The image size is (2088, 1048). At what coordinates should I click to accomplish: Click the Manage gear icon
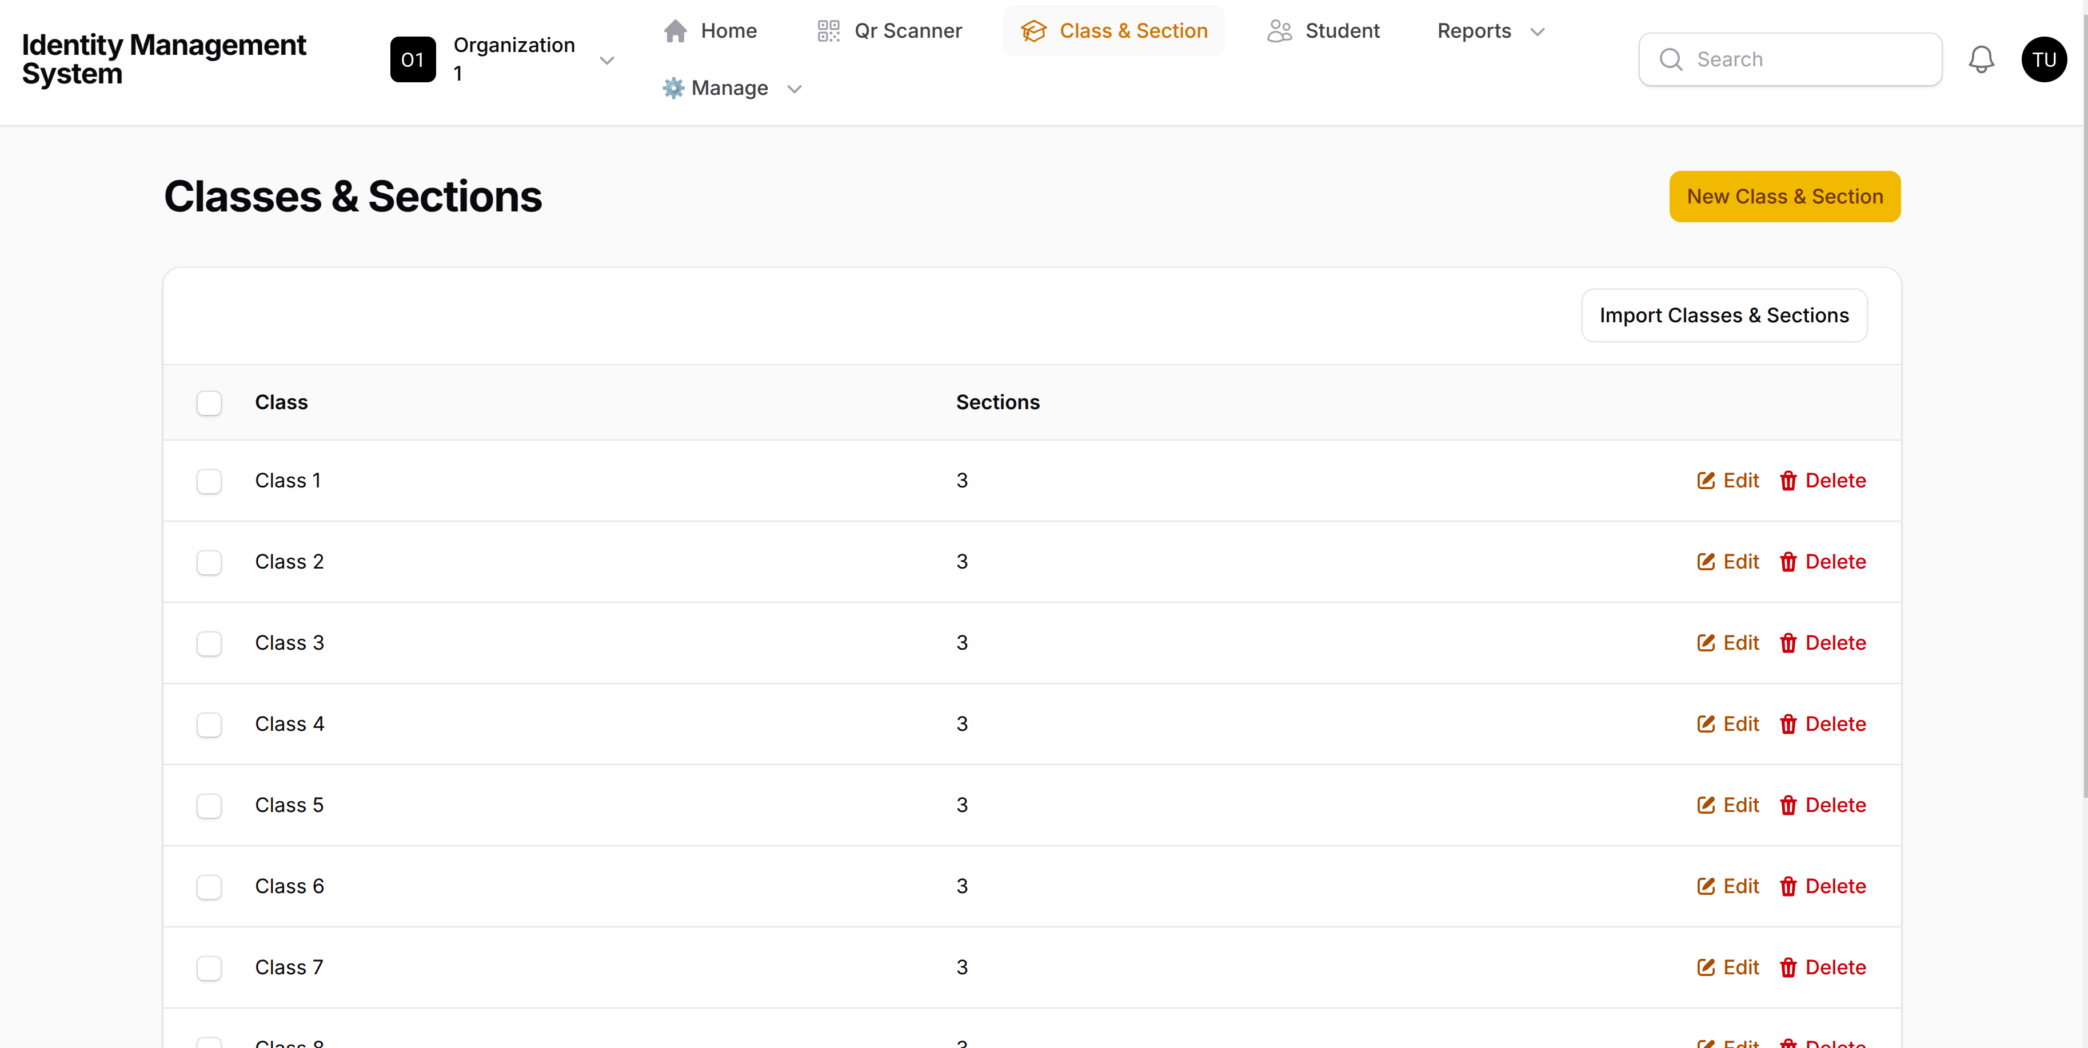673,87
